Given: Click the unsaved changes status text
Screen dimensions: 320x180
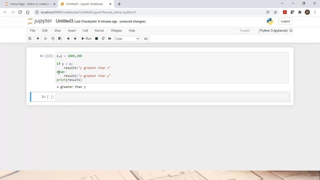Looking at the screenshot, I should coord(132,21).
